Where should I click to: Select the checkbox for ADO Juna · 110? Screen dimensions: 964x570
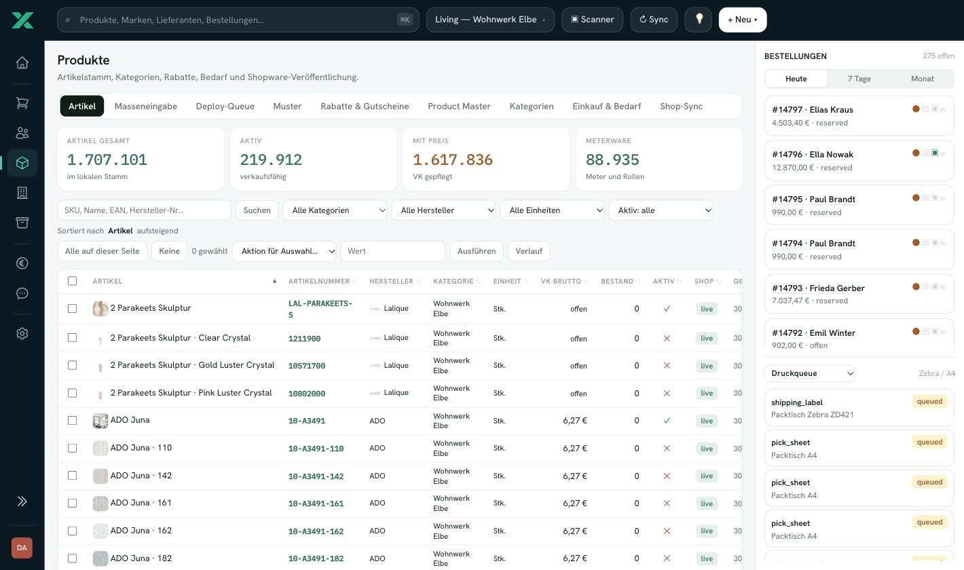click(x=73, y=448)
